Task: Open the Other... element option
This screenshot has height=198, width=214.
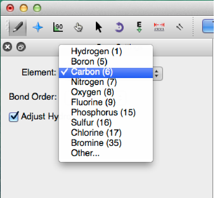Action: (x=85, y=153)
